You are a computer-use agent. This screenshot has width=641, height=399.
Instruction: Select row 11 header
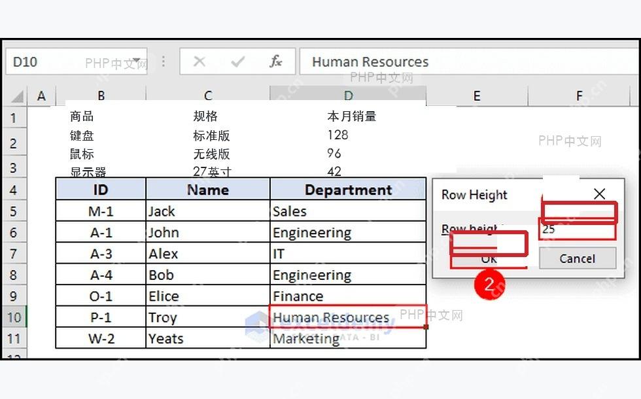click(x=14, y=339)
